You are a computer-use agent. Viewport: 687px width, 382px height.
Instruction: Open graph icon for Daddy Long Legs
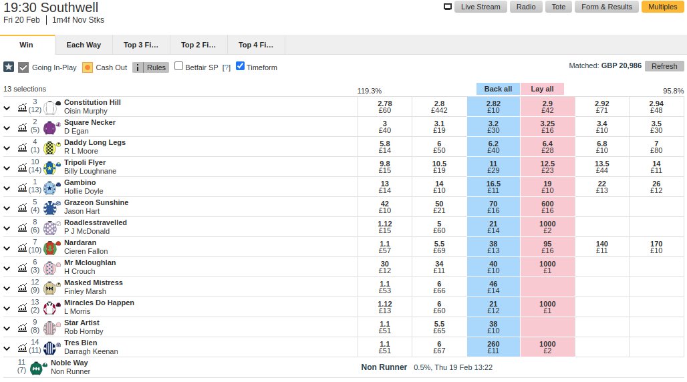(22, 148)
